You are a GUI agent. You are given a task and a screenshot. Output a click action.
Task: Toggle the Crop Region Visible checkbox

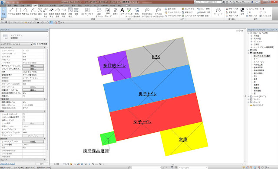[x=23, y=117]
